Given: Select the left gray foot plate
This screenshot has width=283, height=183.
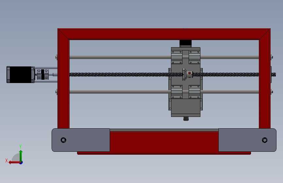Looking at the screenshot, I should tap(81, 140).
